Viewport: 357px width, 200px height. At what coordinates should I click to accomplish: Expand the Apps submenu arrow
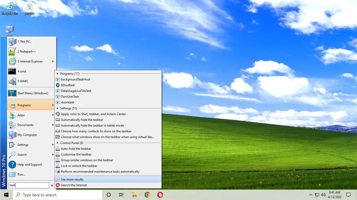pos(53,115)
